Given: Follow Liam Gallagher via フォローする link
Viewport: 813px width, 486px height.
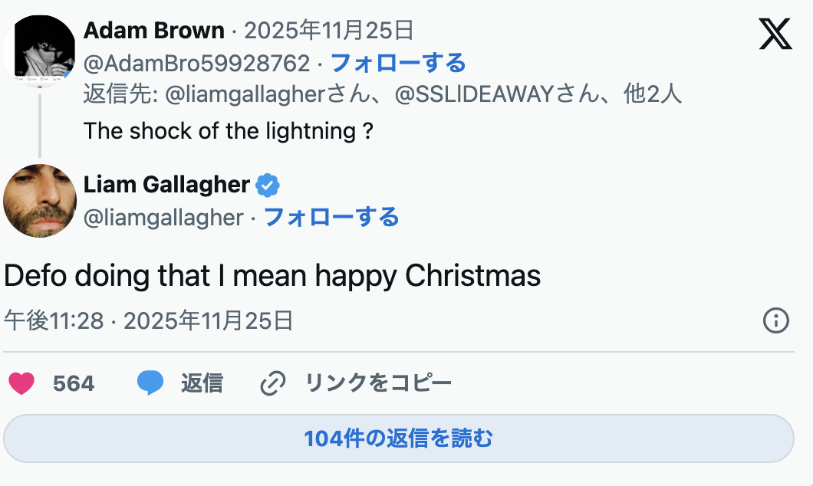Looking at the screenshot, I should tap(331, 218).
